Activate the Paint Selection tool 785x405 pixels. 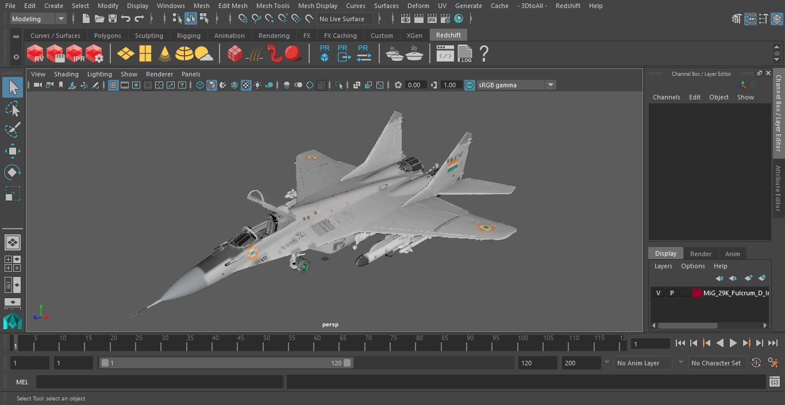point(12,130)
